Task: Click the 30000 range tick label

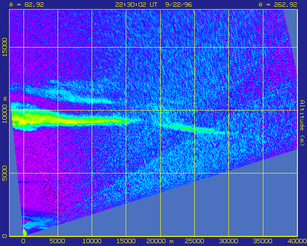Action: tap(229, 241)
